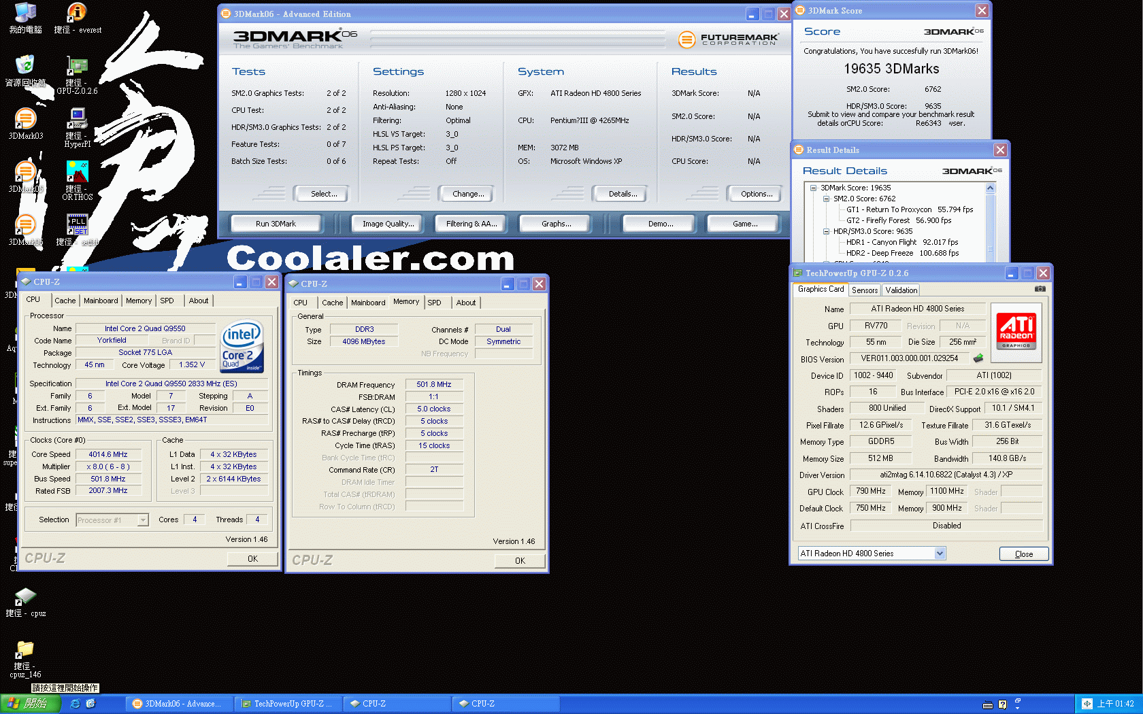Click the Game... button
1143x714 pixels.
(x=745, y=224)
